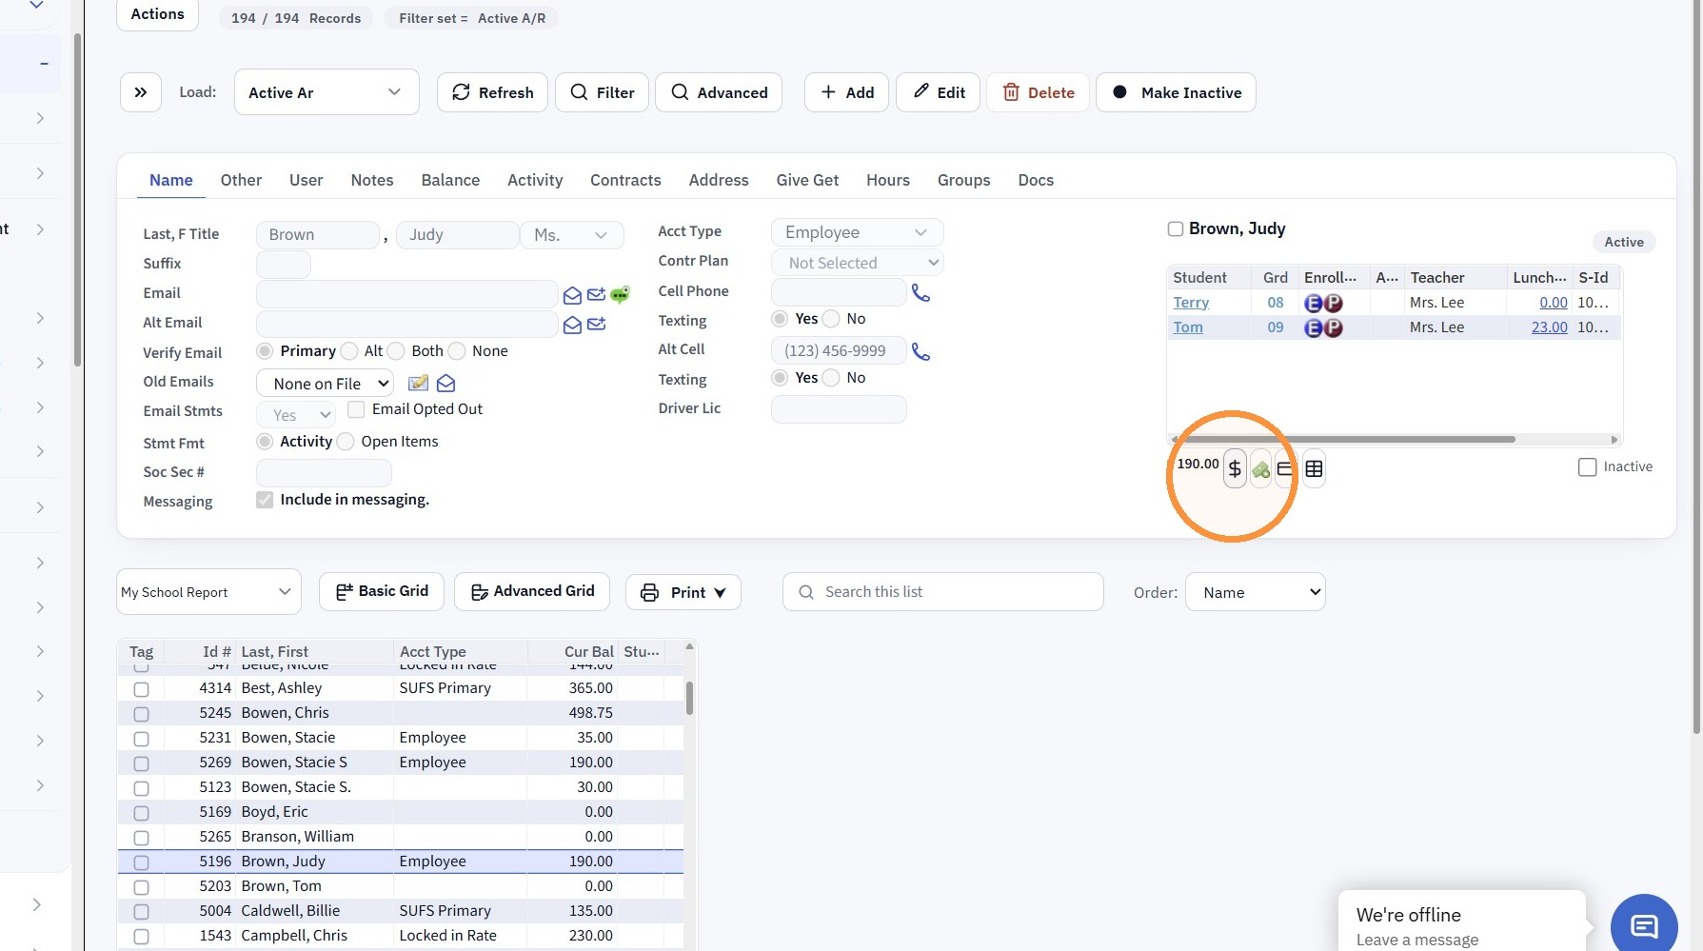This screenshot has width=1703, height=951.
Task: Click the E enrollment badge in Tom's row
Action: point(1314,327)
